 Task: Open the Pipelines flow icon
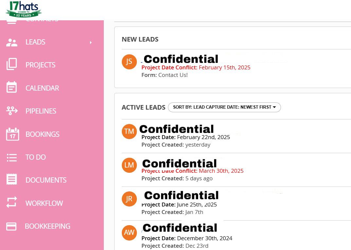coord(12,111)
